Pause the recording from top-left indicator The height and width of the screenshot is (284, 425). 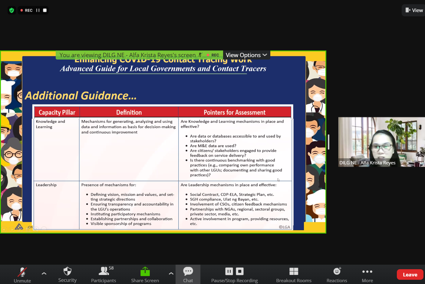(x=38, y=10)
